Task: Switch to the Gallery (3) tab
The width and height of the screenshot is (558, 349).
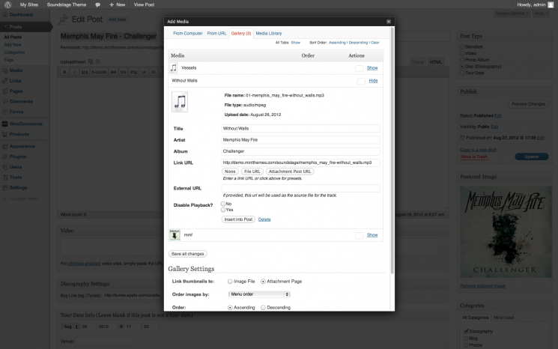Action: point(241,34)
